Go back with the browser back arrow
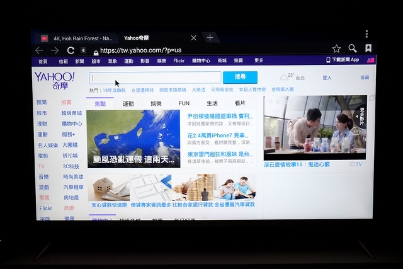 [39, 50]
